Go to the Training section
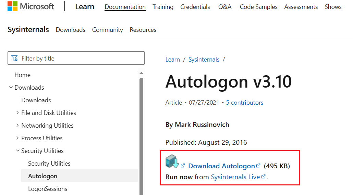 (x=163, y=7)
